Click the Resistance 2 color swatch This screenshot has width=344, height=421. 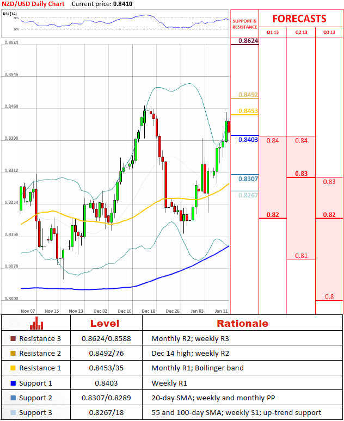(13, 353)
